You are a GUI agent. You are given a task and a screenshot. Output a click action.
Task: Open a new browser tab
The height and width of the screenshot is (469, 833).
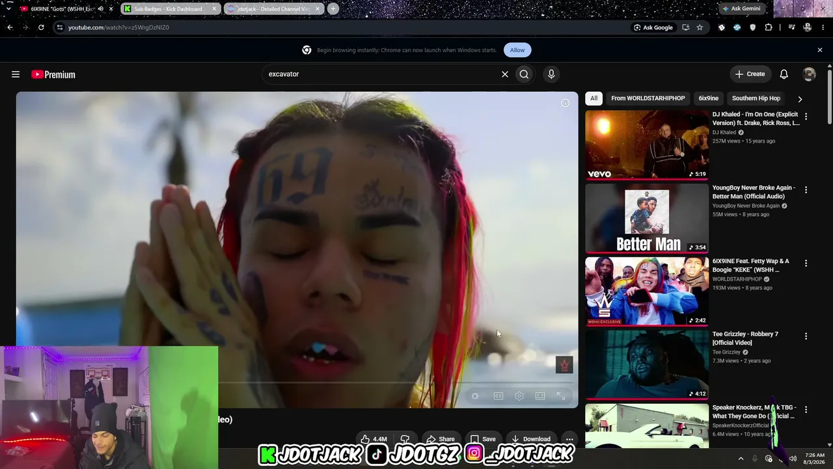[x=333, y=9]
